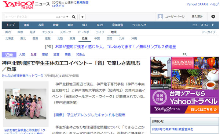This screenshot has width=220, height=134.
Task: Open the ニュース search category dropdown
Action: [62, 17]
